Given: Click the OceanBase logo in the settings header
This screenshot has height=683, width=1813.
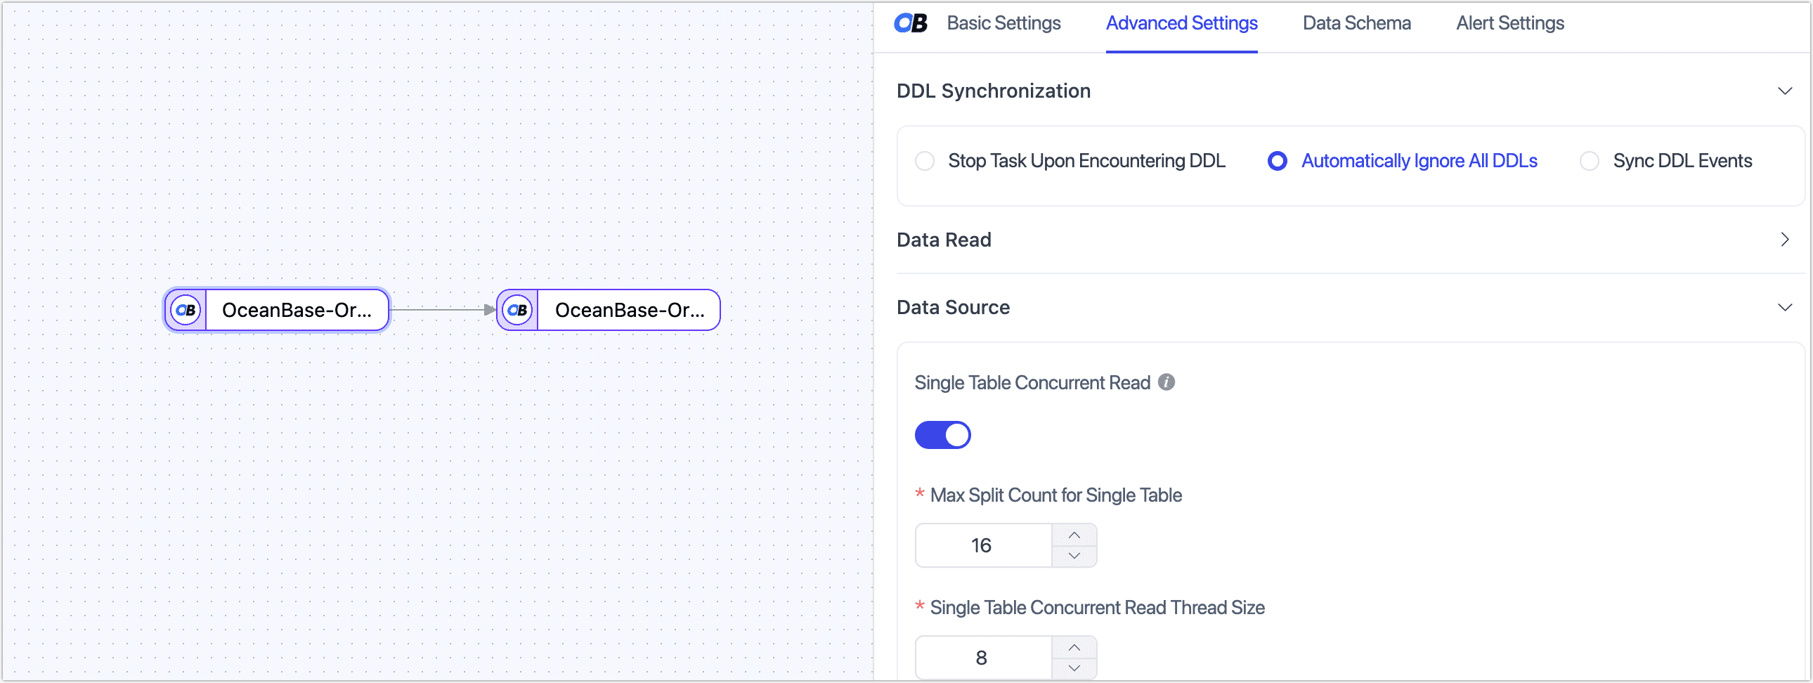Looking at the screenshot, I should (909, 22).
